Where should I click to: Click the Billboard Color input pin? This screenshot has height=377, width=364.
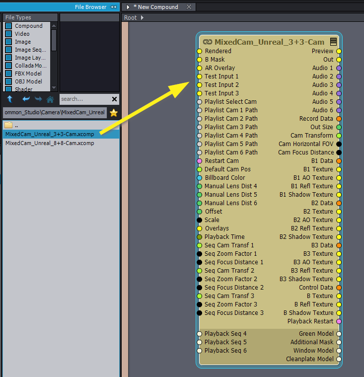tap(199, 178)
